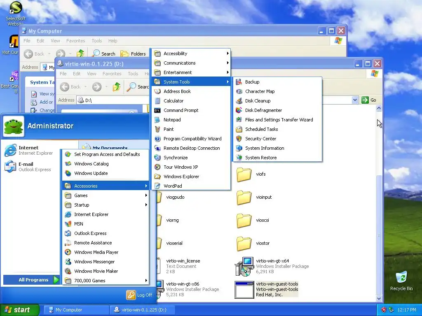Select the viofs folder

(x=251, y=174)
